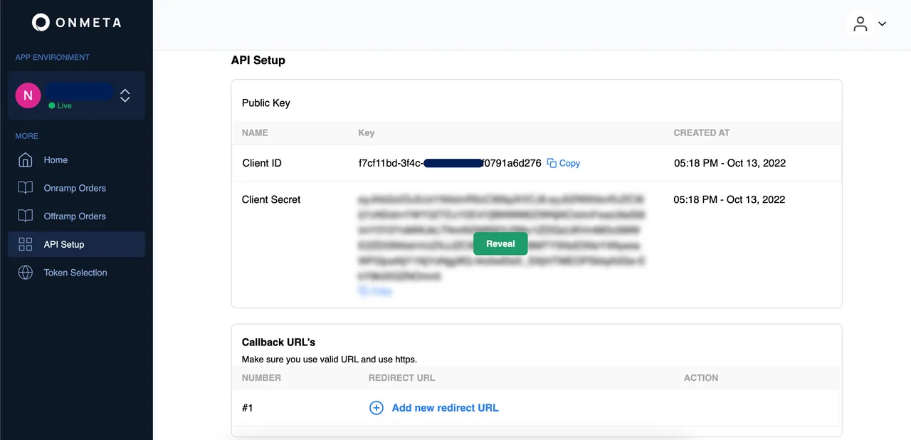Click the Offramp Orders book icon
This screenshot has width=911, height=440.
click(x=26, y=216)
